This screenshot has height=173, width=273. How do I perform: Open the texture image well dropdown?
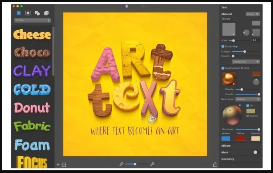[x=229, y=29]
